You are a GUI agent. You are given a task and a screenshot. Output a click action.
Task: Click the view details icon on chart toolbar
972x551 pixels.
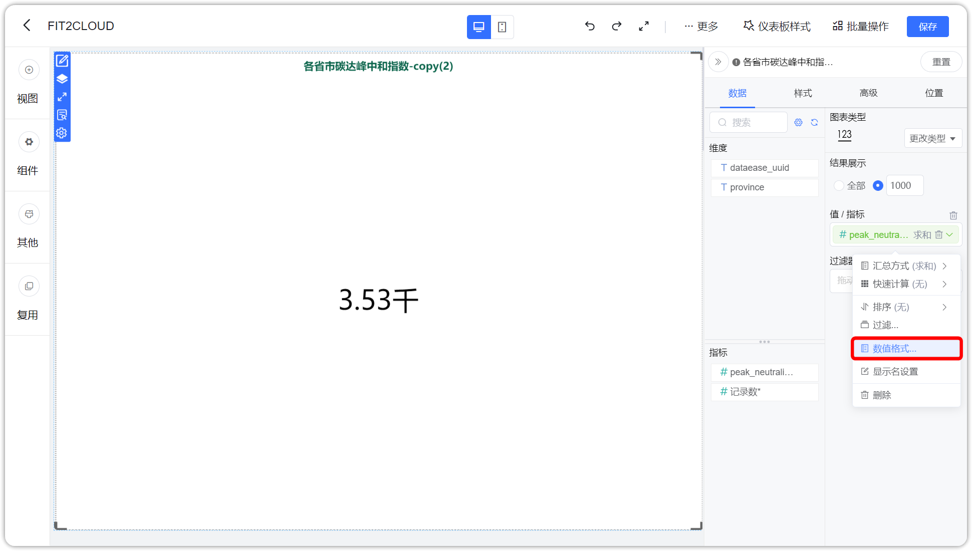(62, 115)
